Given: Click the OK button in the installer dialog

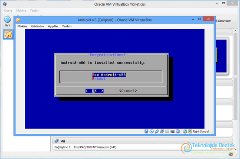Looking at the screenshot, I should (95, 91).
